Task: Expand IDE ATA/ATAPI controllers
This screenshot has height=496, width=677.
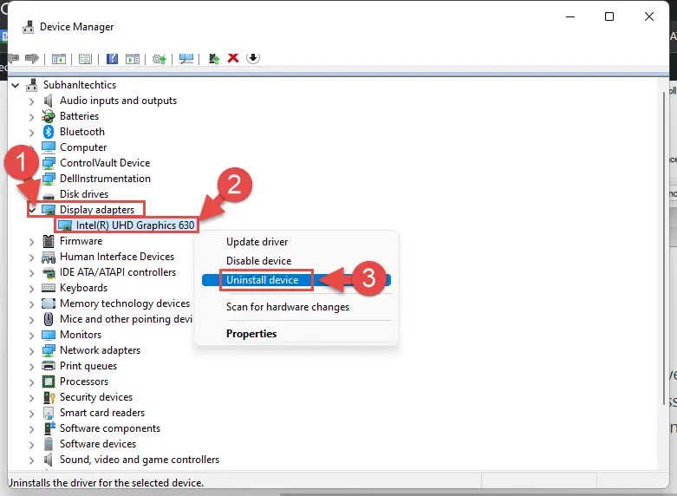Action: tap(31, 273)
